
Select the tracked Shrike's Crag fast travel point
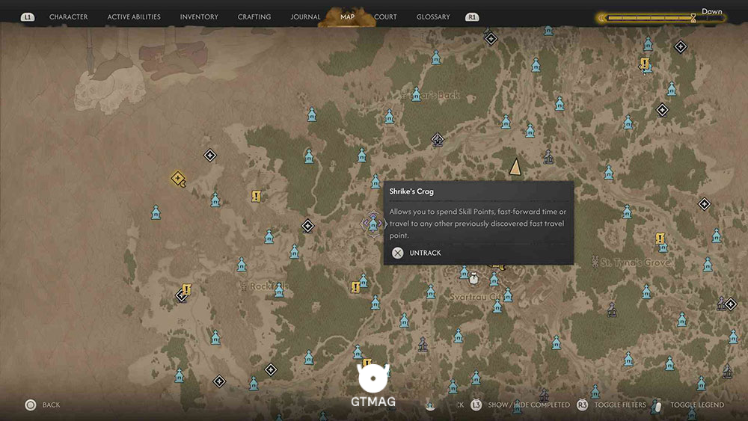(373, 223)
